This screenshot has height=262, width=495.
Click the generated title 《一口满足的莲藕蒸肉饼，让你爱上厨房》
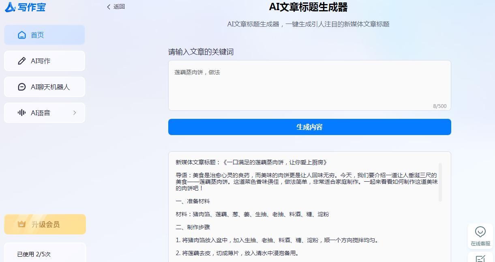coord(274,162)
